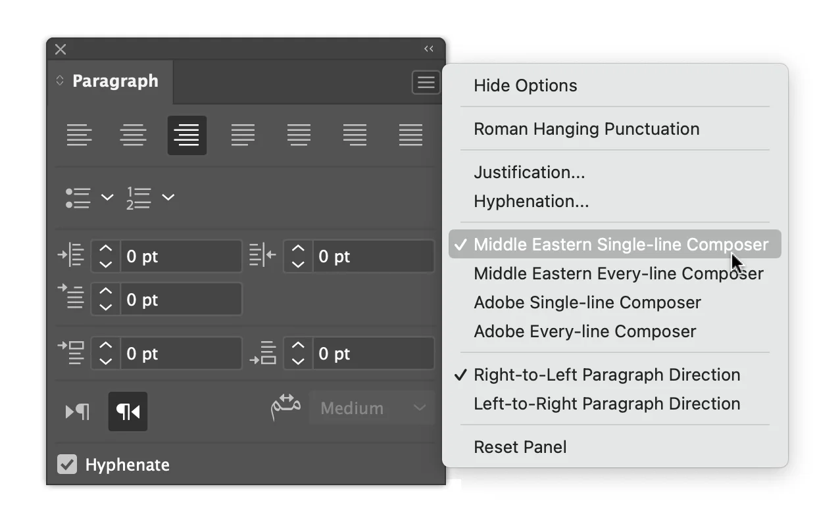Image resolution: width=840 pixels, height=518 pixels.
Task: Adjust space before stepper arrows
Action: 106,354
